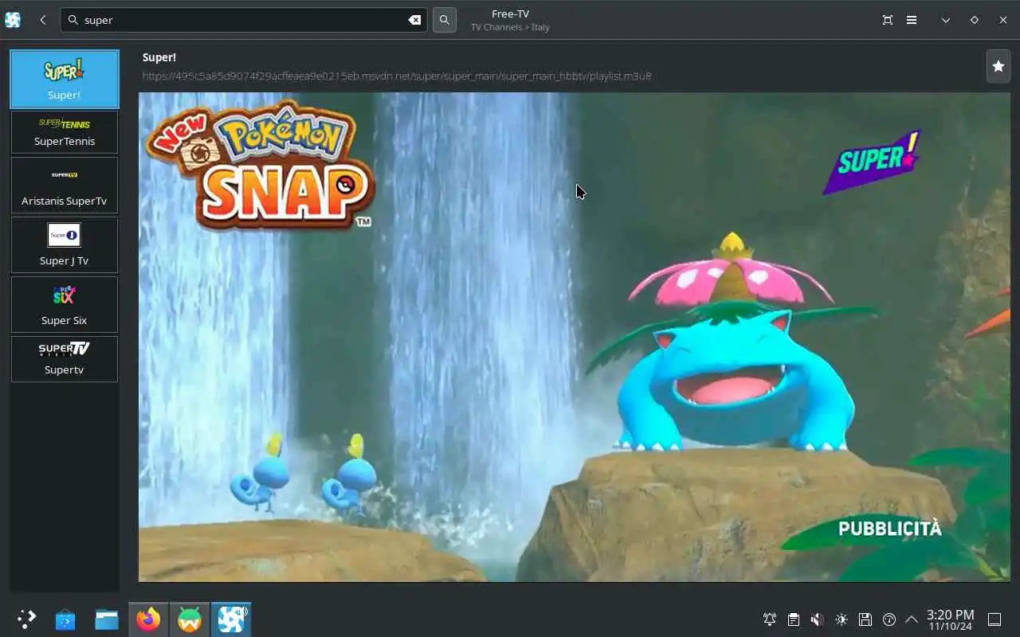Open Discover software store from taskbar
This screenshot has width=1020, height=637.
click(65, 619)
